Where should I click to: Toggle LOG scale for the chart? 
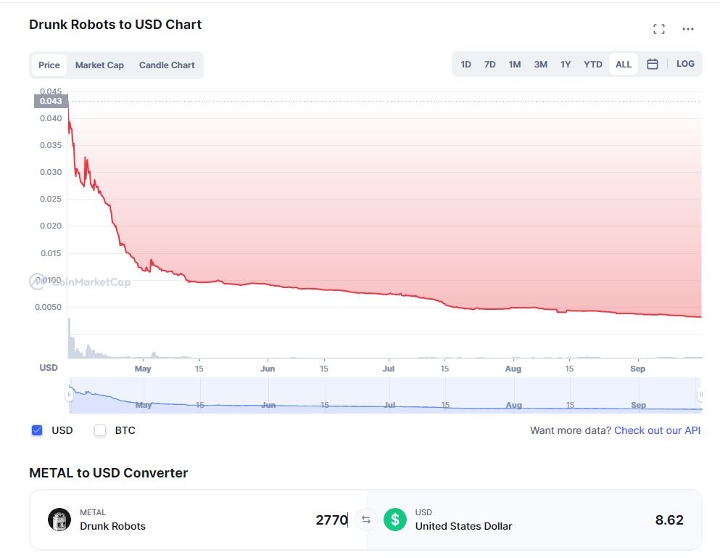tap(685, 64)
